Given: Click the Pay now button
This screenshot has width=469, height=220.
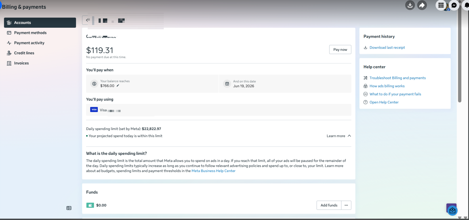Looking at the screenshot, I should 340,49.
